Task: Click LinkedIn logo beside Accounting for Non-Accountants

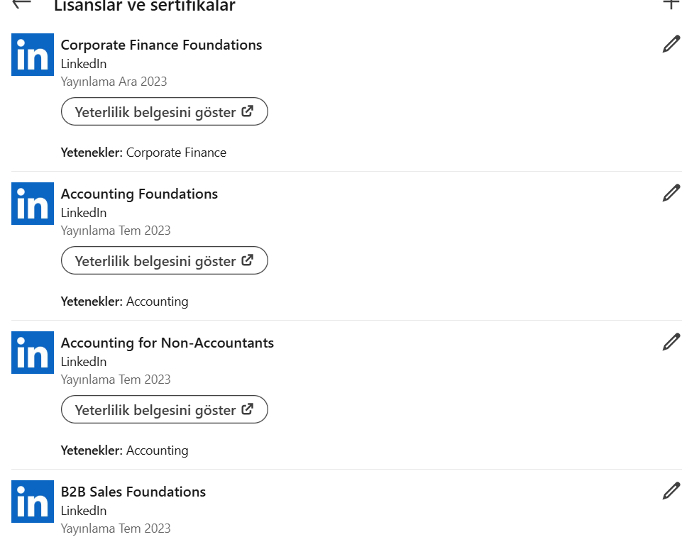Action: pos(33,353)
